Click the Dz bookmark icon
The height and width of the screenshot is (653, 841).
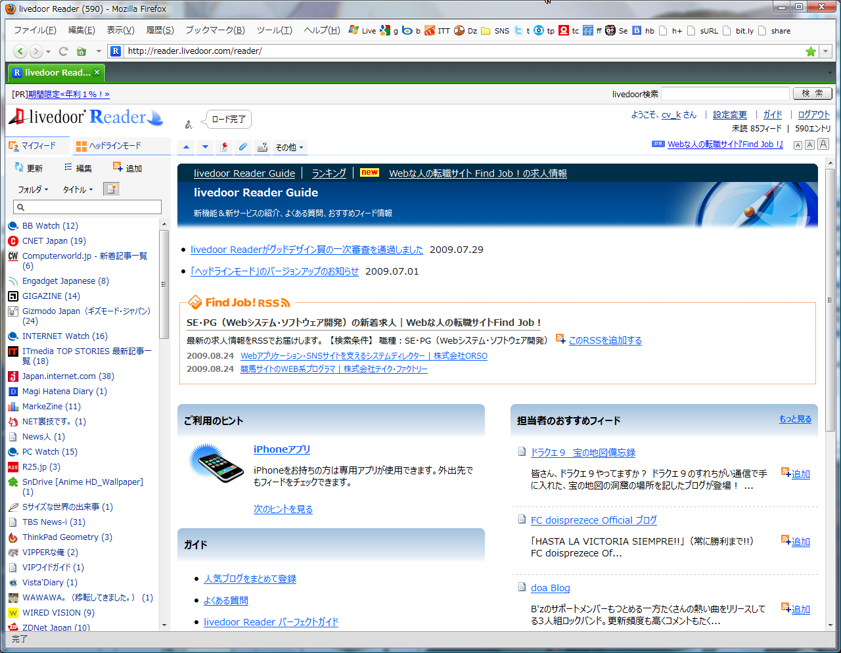pyautogui.click(x=459, y=30)
